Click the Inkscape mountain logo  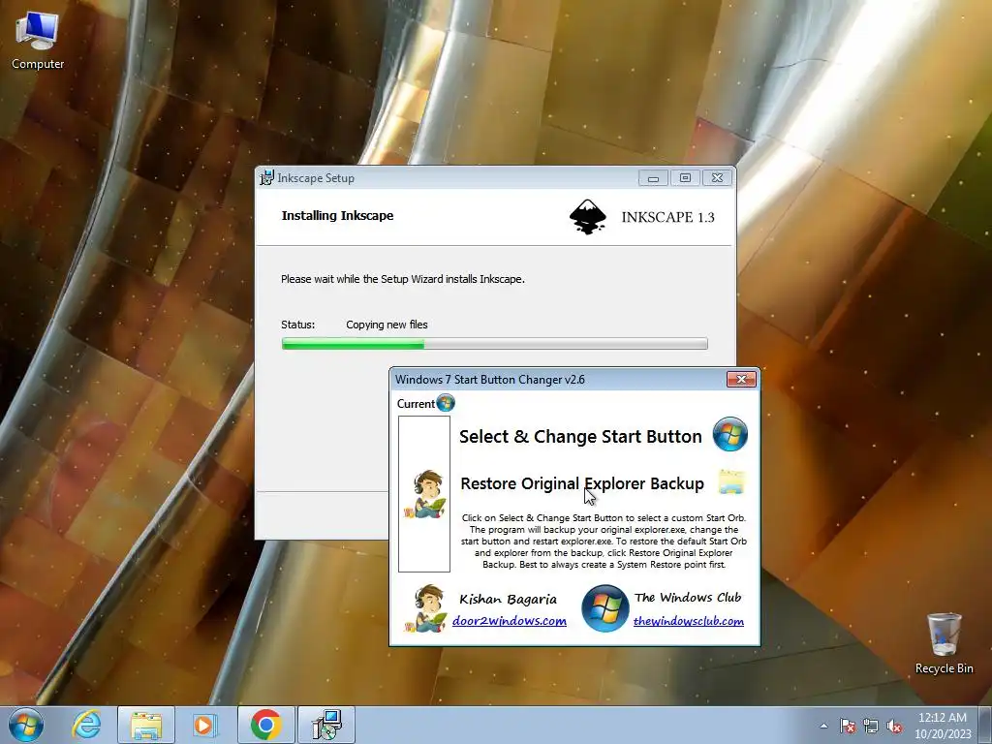[588, 217]
